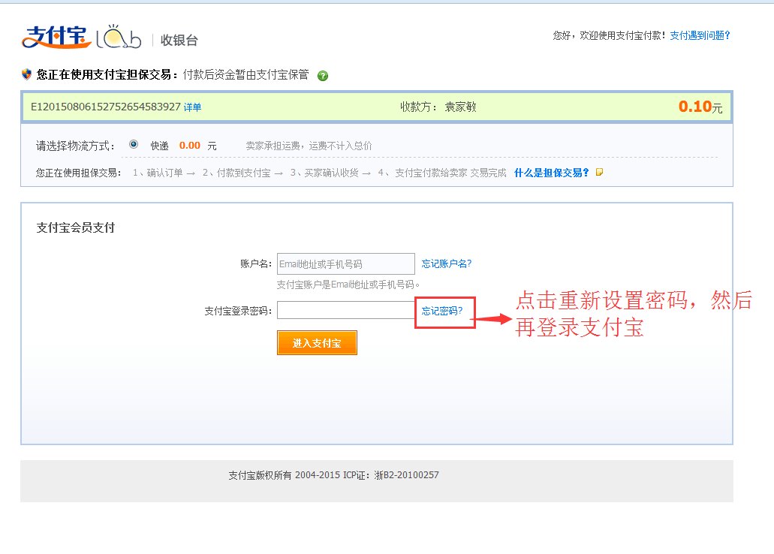Click the 您正在使用担保交易: steps label
The width and height of the screenshot is (774, 554).
pos(79,173)
